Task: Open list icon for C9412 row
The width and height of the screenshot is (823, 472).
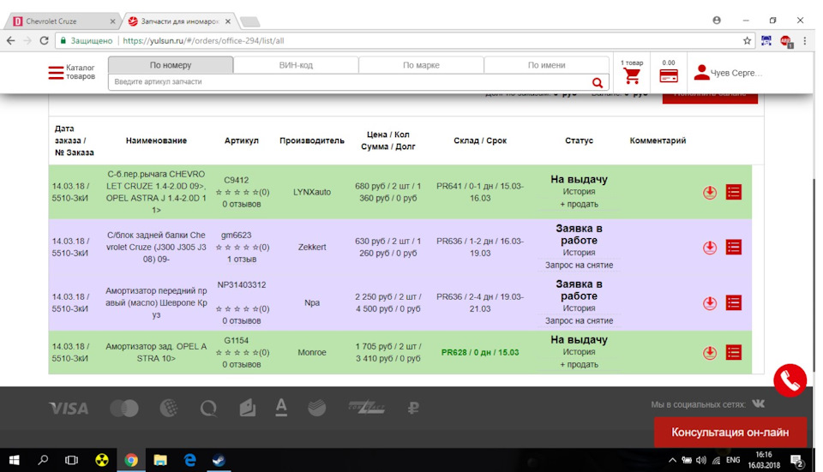Action: click(x=733, y=192)
